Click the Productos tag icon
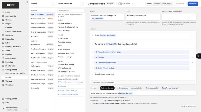 [x=3, y=39]
